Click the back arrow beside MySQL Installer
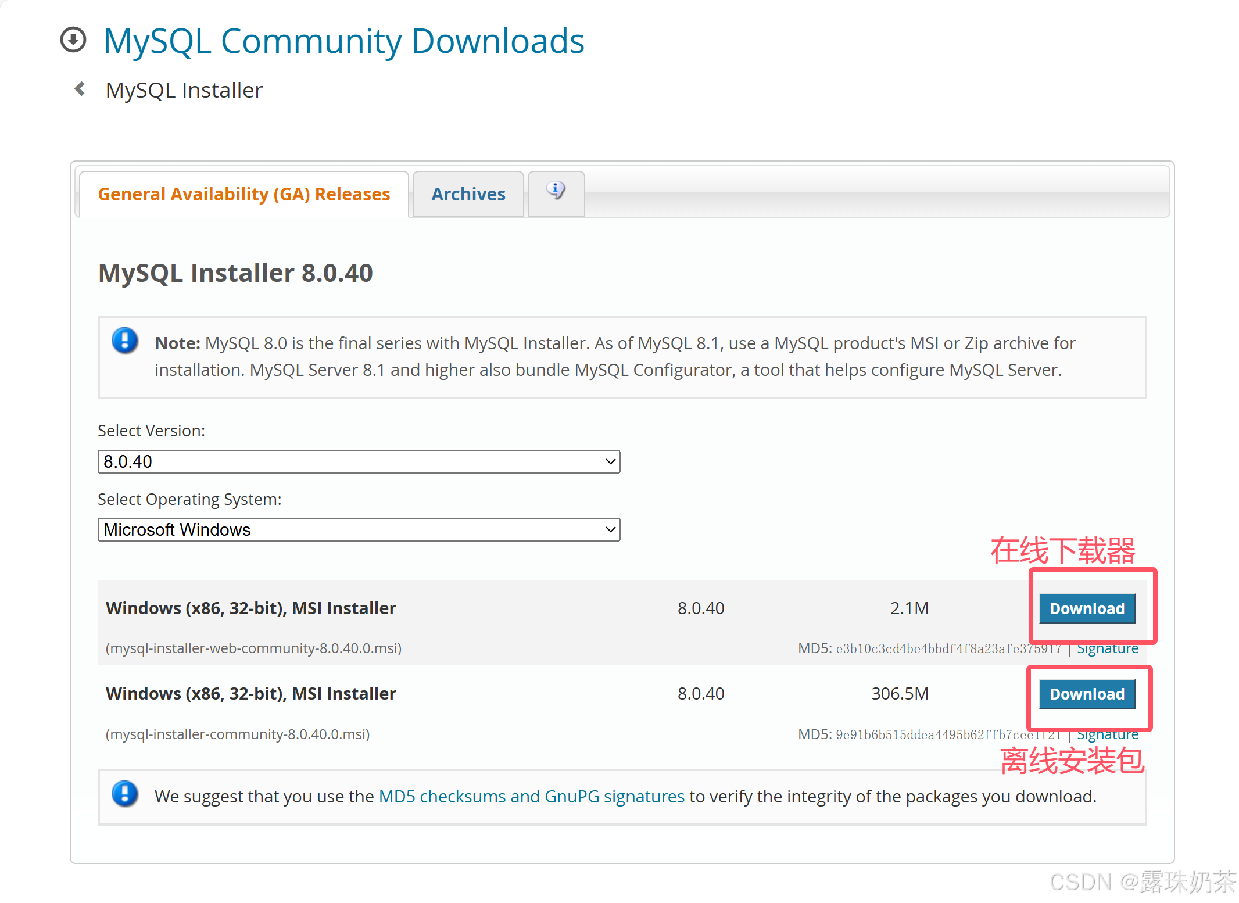Viewport: 1239px width, 903px height. coord(80,89)
